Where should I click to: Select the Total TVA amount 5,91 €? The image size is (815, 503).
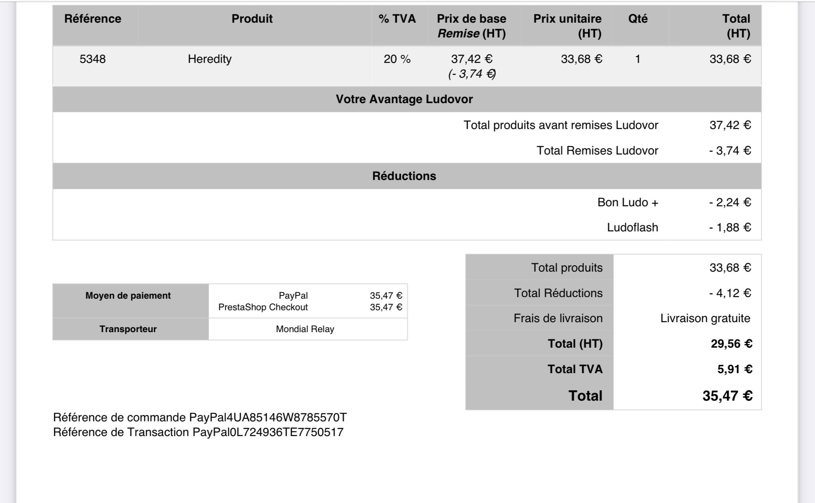point(735,369)
